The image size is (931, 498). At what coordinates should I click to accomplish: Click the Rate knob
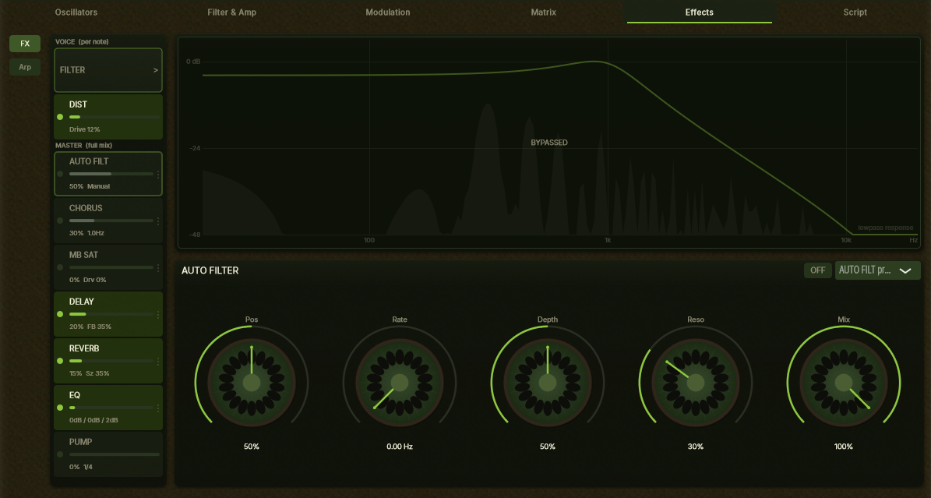400,383
